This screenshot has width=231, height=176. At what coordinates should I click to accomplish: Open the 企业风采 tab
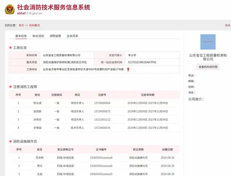72,36
